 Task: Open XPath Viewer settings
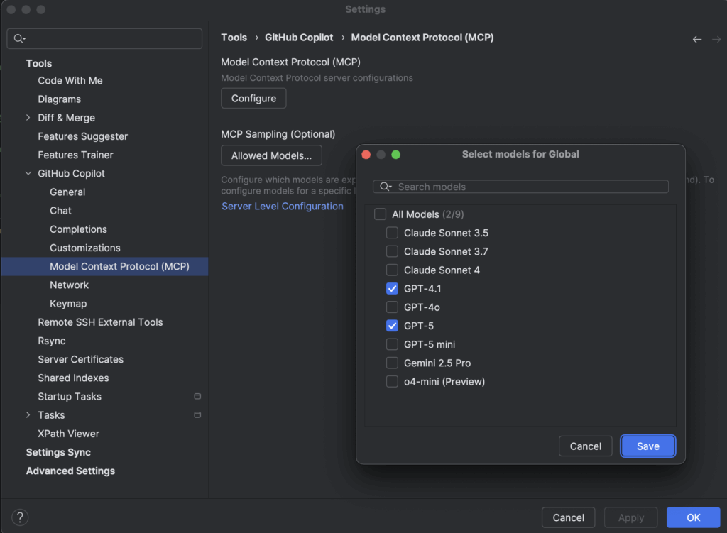coord(69,434)
